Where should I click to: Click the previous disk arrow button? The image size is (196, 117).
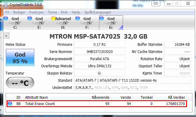pyautogui.click(x=6, y=36)
